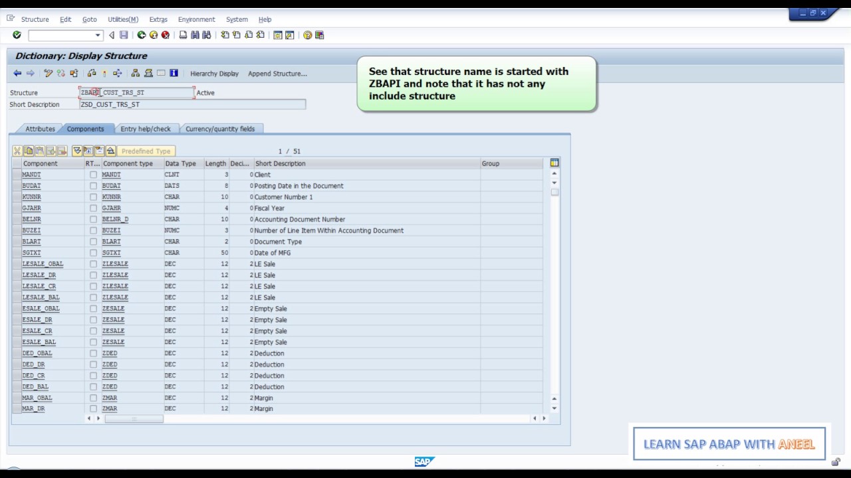Go to the first page icon
Viewport: 851px width, 478px height.
[x=225, y=35]
